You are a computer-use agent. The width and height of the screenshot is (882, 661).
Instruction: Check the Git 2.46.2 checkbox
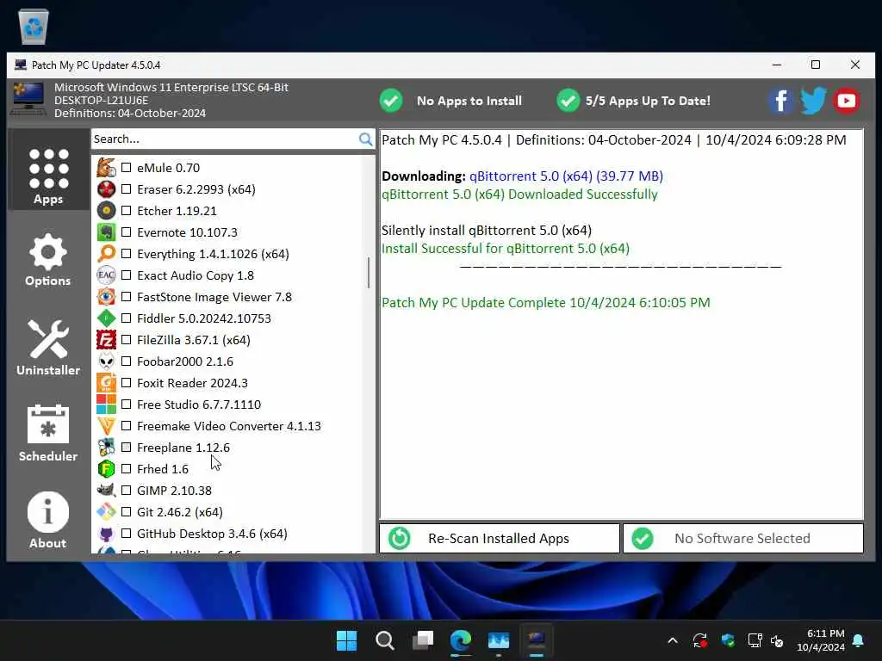[x=126, y=511]
